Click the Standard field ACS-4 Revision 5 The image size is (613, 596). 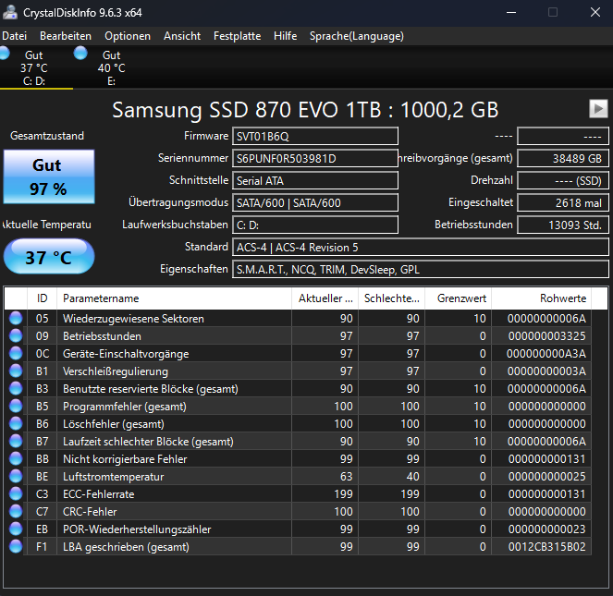coord(421,248)
